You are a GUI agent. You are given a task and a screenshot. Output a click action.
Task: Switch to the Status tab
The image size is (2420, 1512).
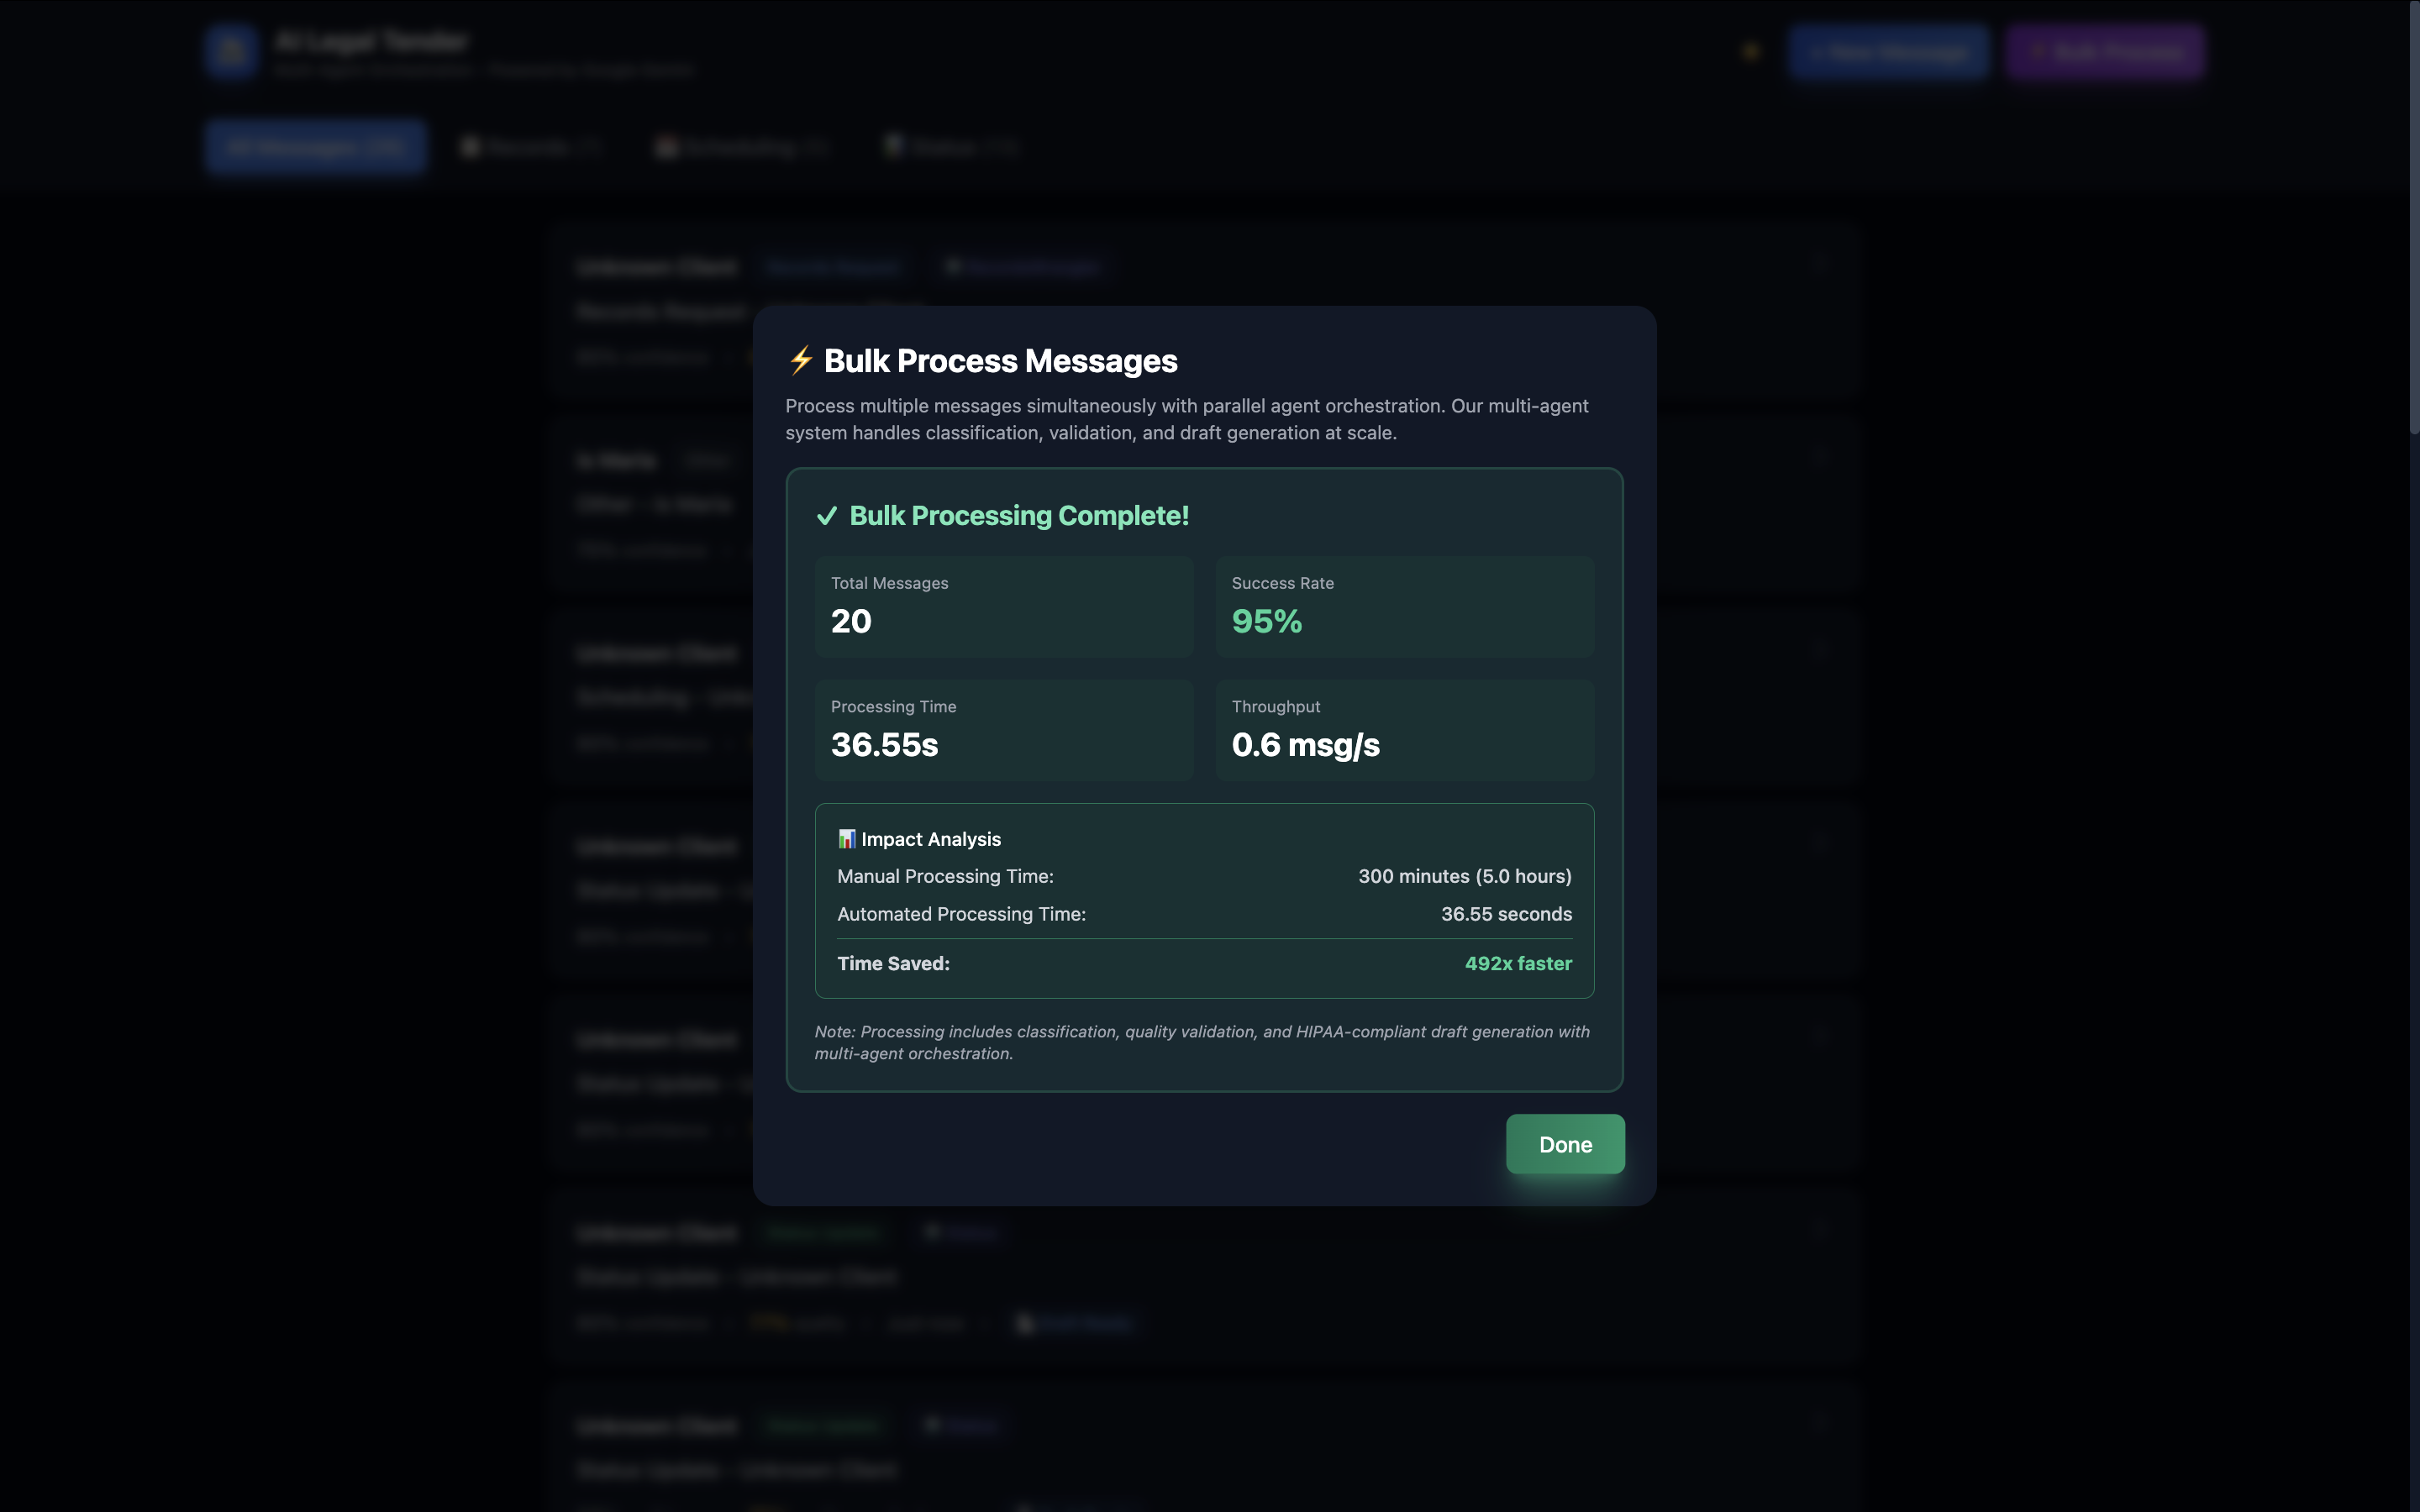click(951, 147)
